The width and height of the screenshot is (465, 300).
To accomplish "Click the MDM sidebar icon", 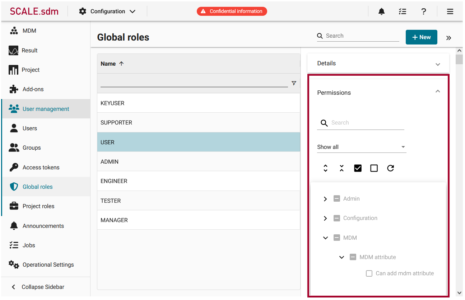I will click(x=14, y=31).
